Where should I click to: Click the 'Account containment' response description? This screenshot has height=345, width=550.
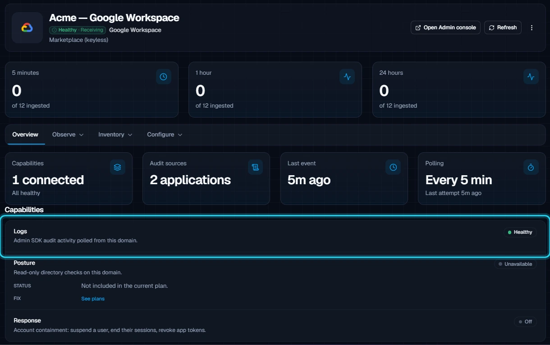[110, 330]
